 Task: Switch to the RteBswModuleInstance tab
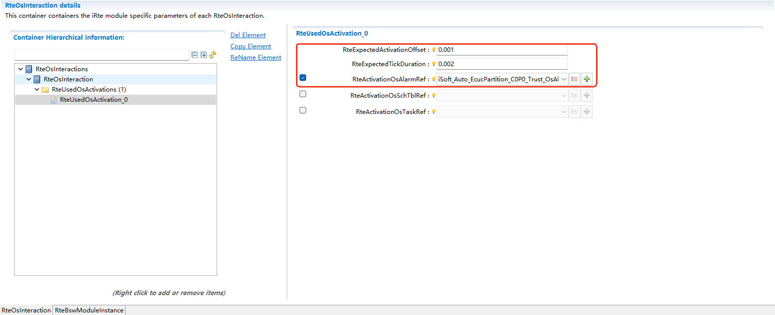point(89,310)
